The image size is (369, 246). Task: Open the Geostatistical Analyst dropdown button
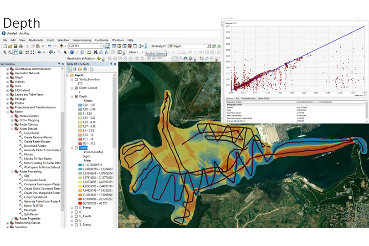tap(80, 58)
